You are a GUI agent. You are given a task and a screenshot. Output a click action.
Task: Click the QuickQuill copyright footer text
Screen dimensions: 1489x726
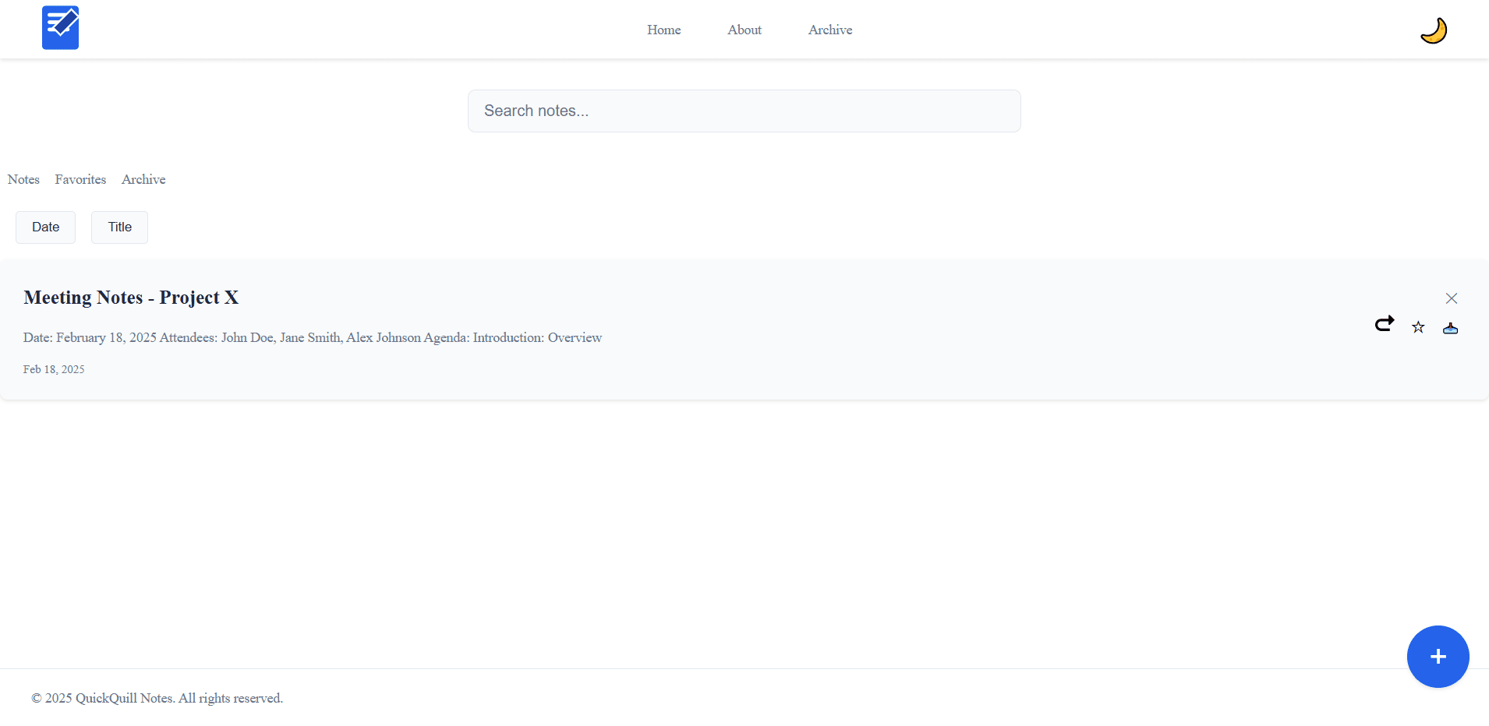(x=157, y=698)
